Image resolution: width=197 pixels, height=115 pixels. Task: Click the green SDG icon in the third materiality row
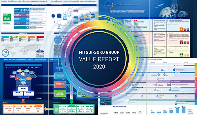click(x=182, y=55)
